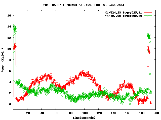This screenshot has height=120, width=161.
Task: Click the y-axis tick label 14
Action: point(9,26)
